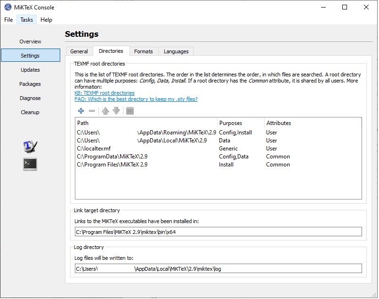Select the Settings sidebar page
Viewport: 379px width, 299px height.
pyautogui.click(x=30, y=56)
